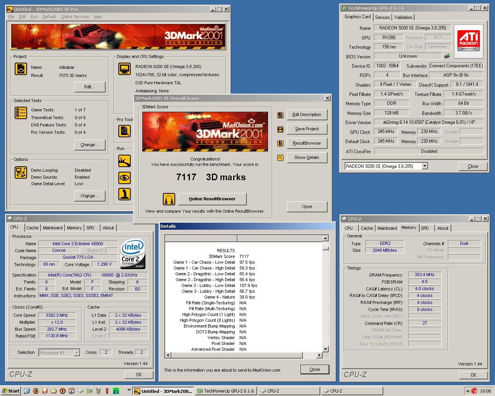Viewport: 495px width, 396px height.
Task: Click the ResultBrowser button
Action: click(307, 143)
